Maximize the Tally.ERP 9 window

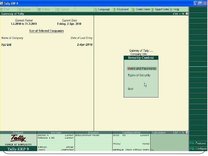(201, 3)
